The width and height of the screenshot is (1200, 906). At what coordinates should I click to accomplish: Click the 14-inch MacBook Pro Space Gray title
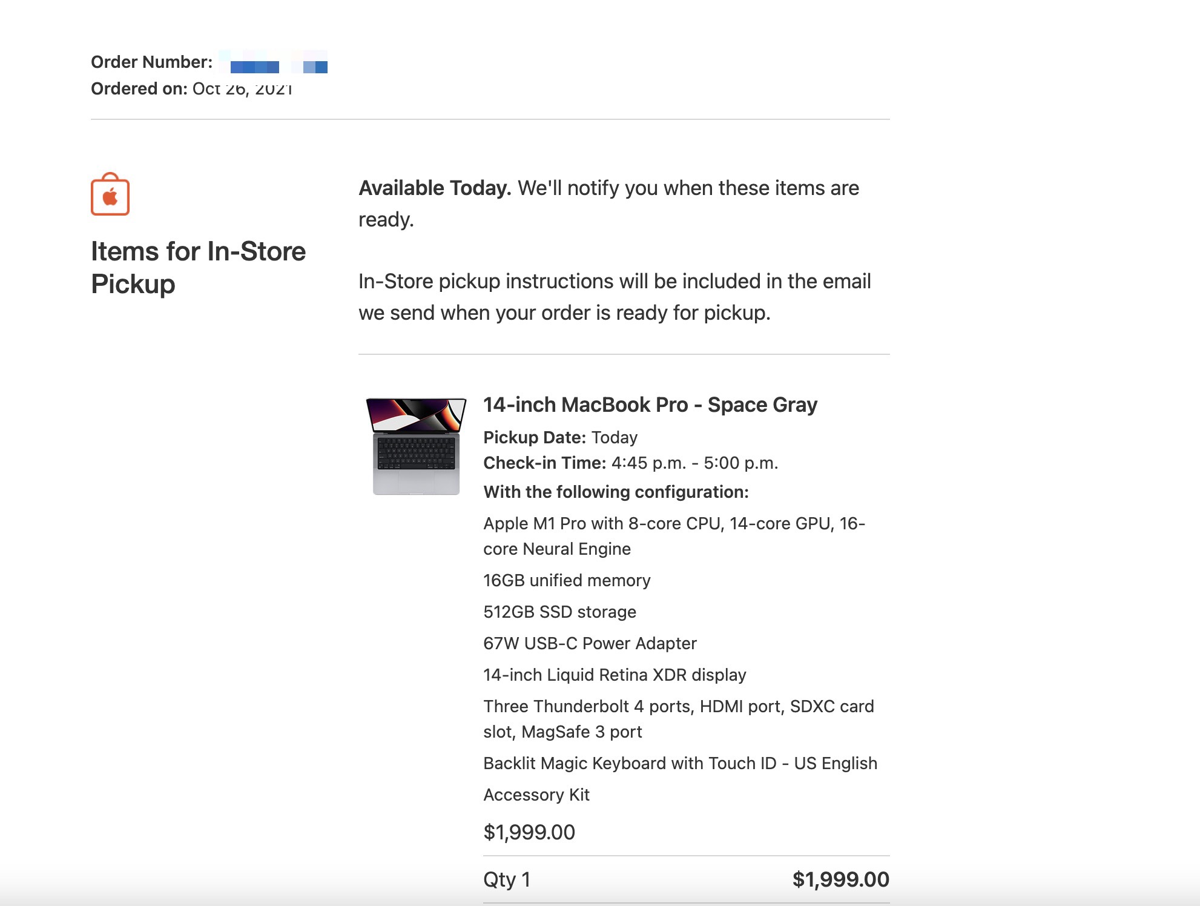650,405
